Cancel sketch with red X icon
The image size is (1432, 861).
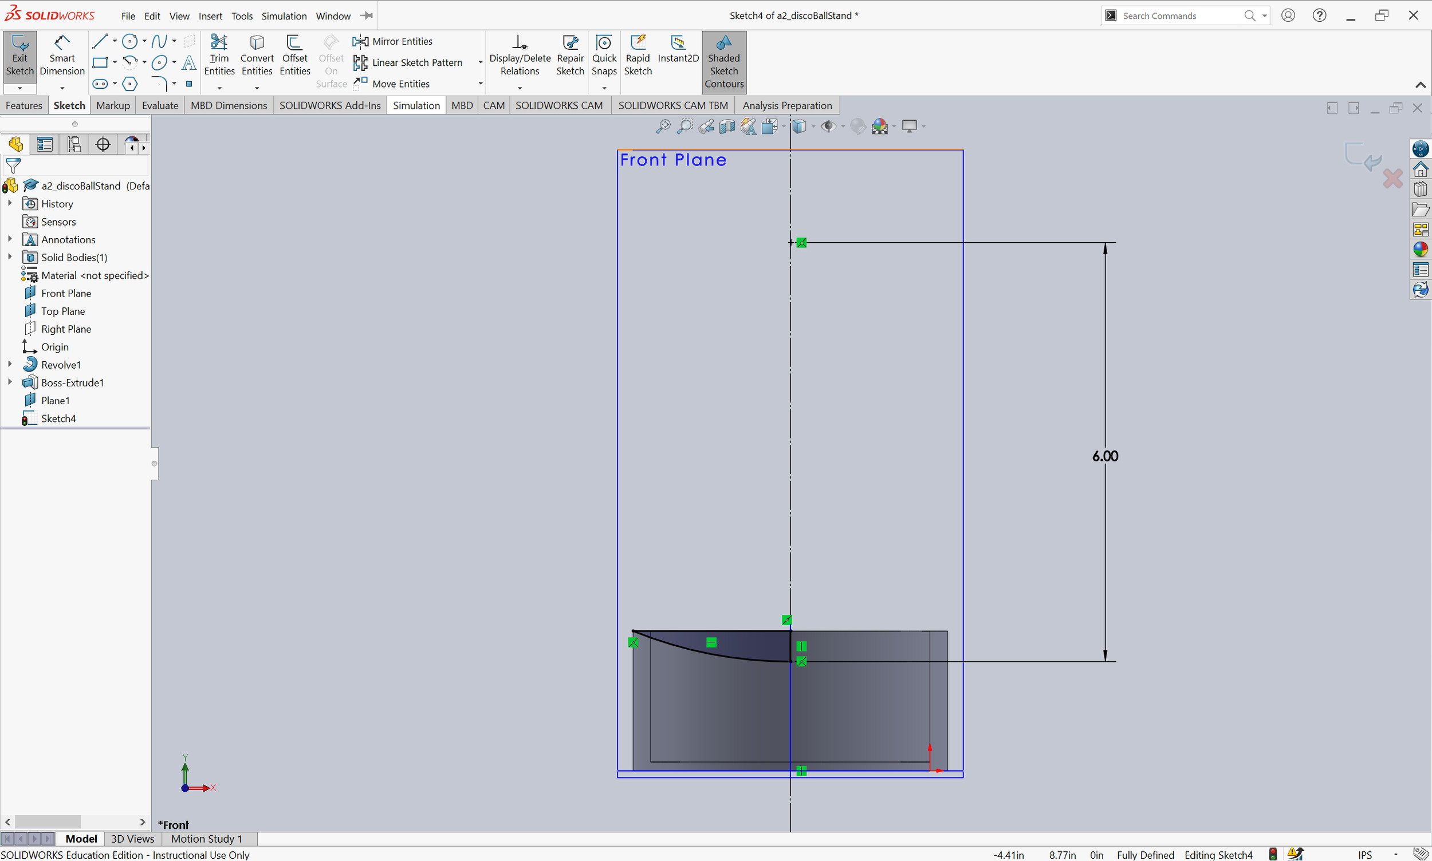[x=1392, y=179]
